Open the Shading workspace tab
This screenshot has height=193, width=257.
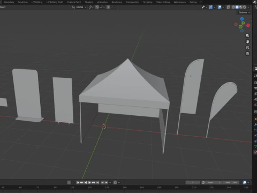pos(89,2)
